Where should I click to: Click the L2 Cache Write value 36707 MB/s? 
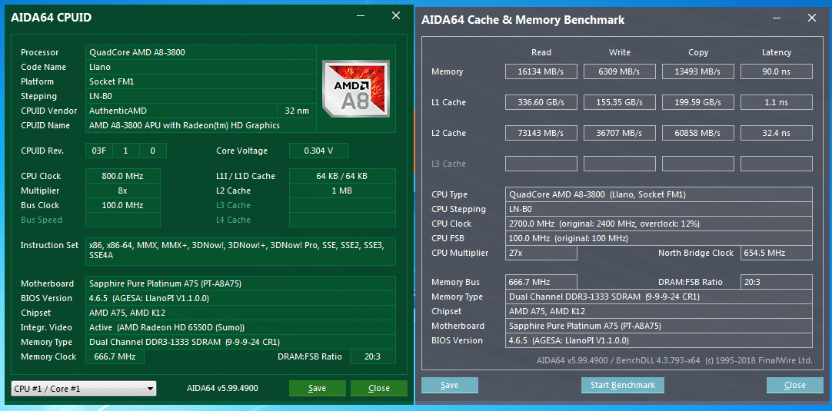(x=620, y=133)
